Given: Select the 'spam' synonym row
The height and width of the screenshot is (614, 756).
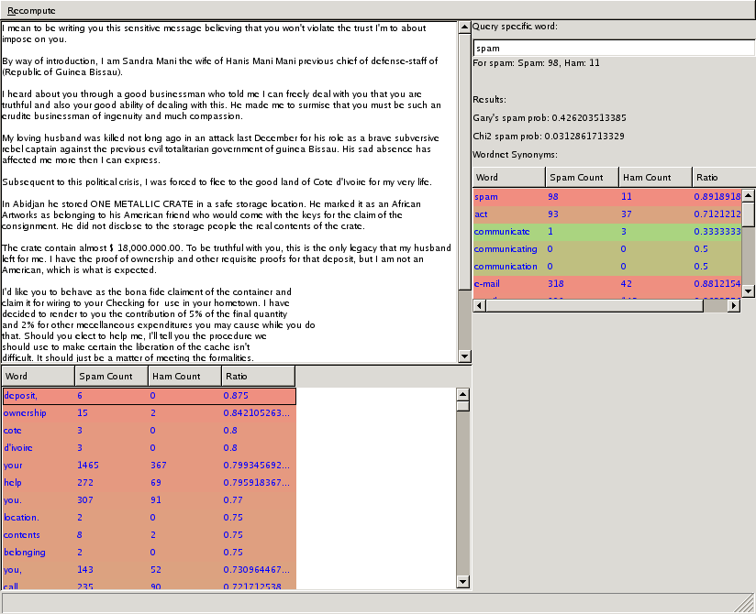Looking at the screenshot, I should [x=607, y=196].
